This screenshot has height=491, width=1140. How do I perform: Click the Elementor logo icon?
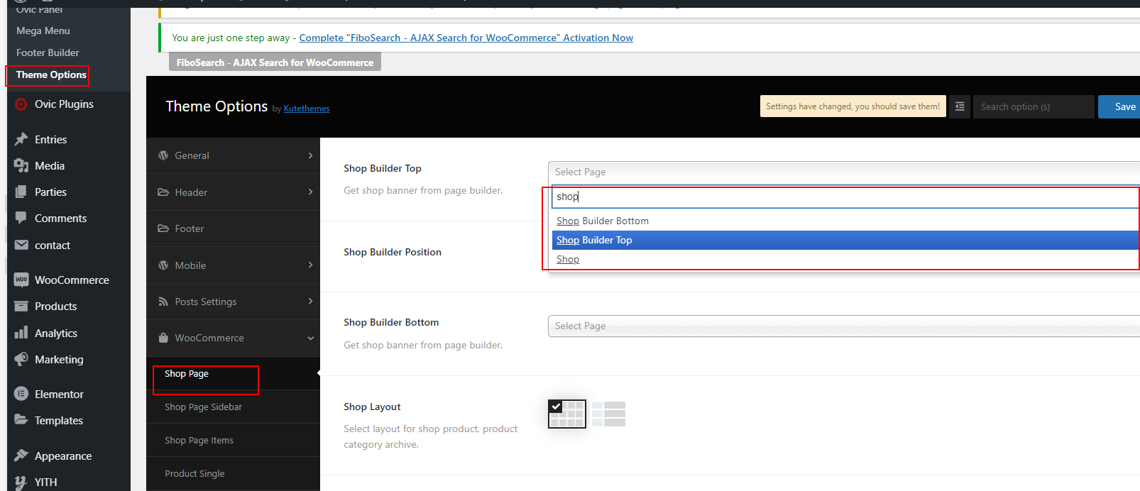tap(21, 395)
